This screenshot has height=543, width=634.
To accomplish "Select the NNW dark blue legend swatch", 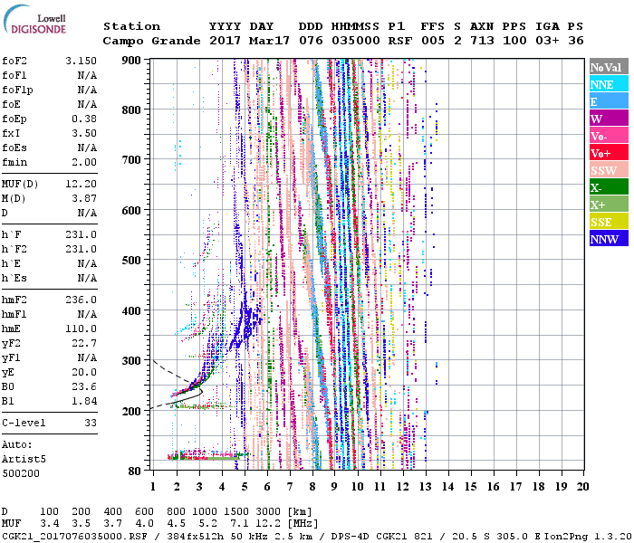I will click(609, 238).
